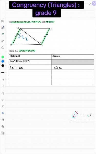96x154 pixels.
Task: Click the "Congruency (Triangles) :" title caption
Action: tap(46, 5)
